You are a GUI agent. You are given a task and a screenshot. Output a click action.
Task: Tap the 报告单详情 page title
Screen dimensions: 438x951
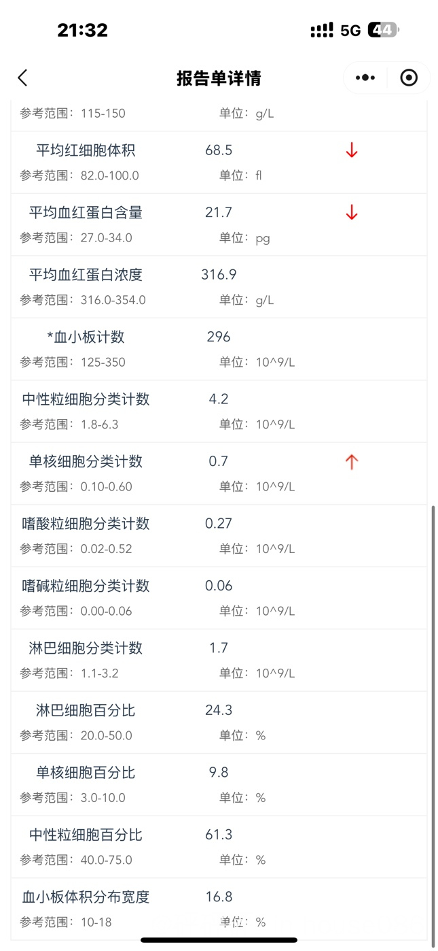pos(219,78)
